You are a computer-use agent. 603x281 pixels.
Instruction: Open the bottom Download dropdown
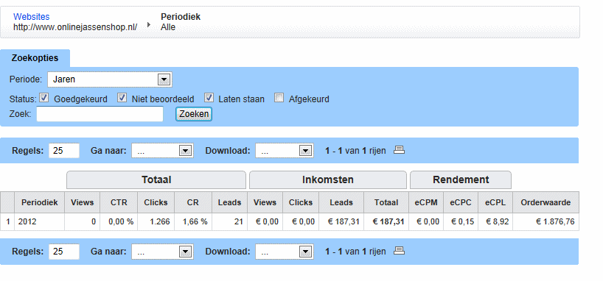(x=285, y=252)
